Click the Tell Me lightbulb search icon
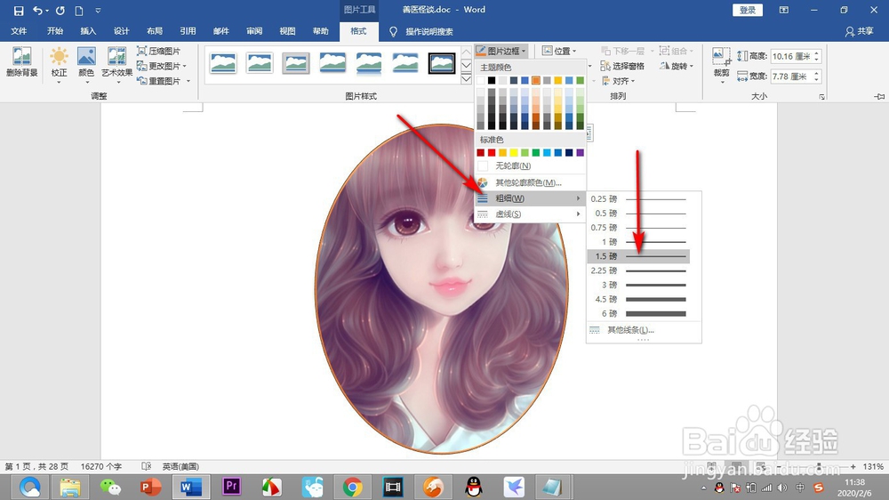889x500 pixels. [393, 32]
